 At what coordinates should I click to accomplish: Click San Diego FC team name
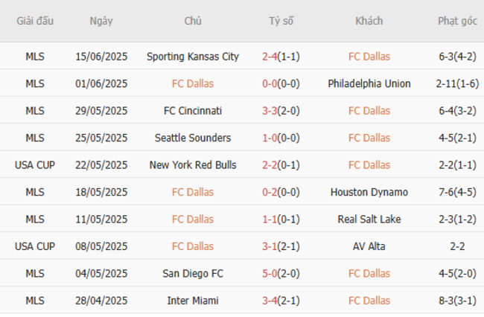pos(193,273)
